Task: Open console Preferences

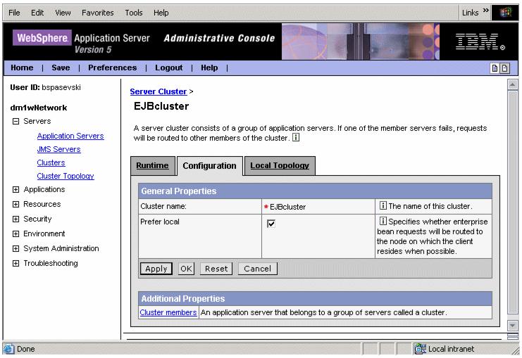Action: point(113,68)
